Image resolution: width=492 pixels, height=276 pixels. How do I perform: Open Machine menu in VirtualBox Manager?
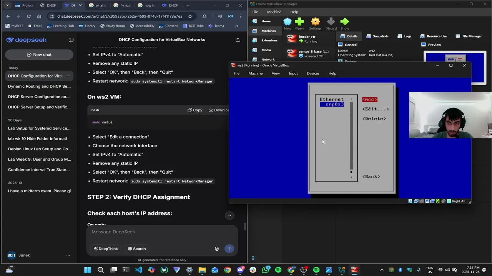point(274,12)
